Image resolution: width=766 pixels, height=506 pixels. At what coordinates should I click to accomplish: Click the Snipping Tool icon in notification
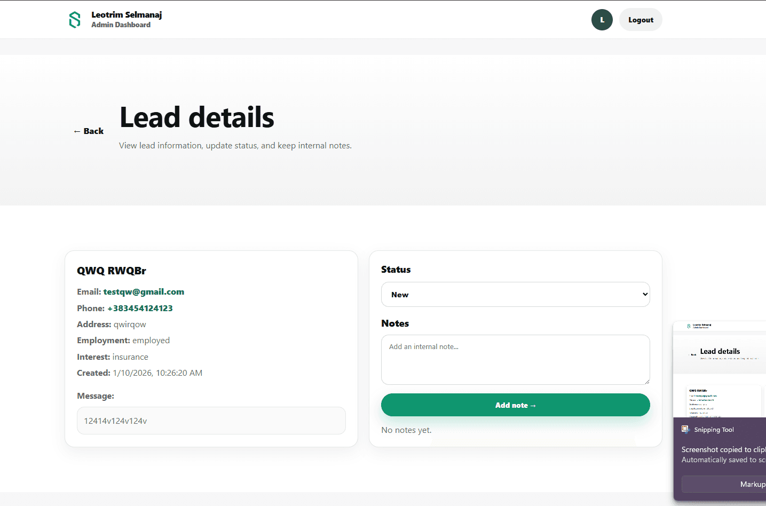[685, 429]
